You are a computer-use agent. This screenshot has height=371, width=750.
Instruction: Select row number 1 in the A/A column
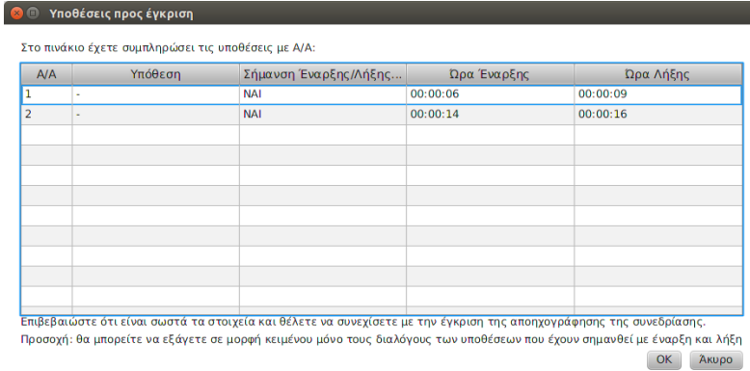(x=47, y=94)
